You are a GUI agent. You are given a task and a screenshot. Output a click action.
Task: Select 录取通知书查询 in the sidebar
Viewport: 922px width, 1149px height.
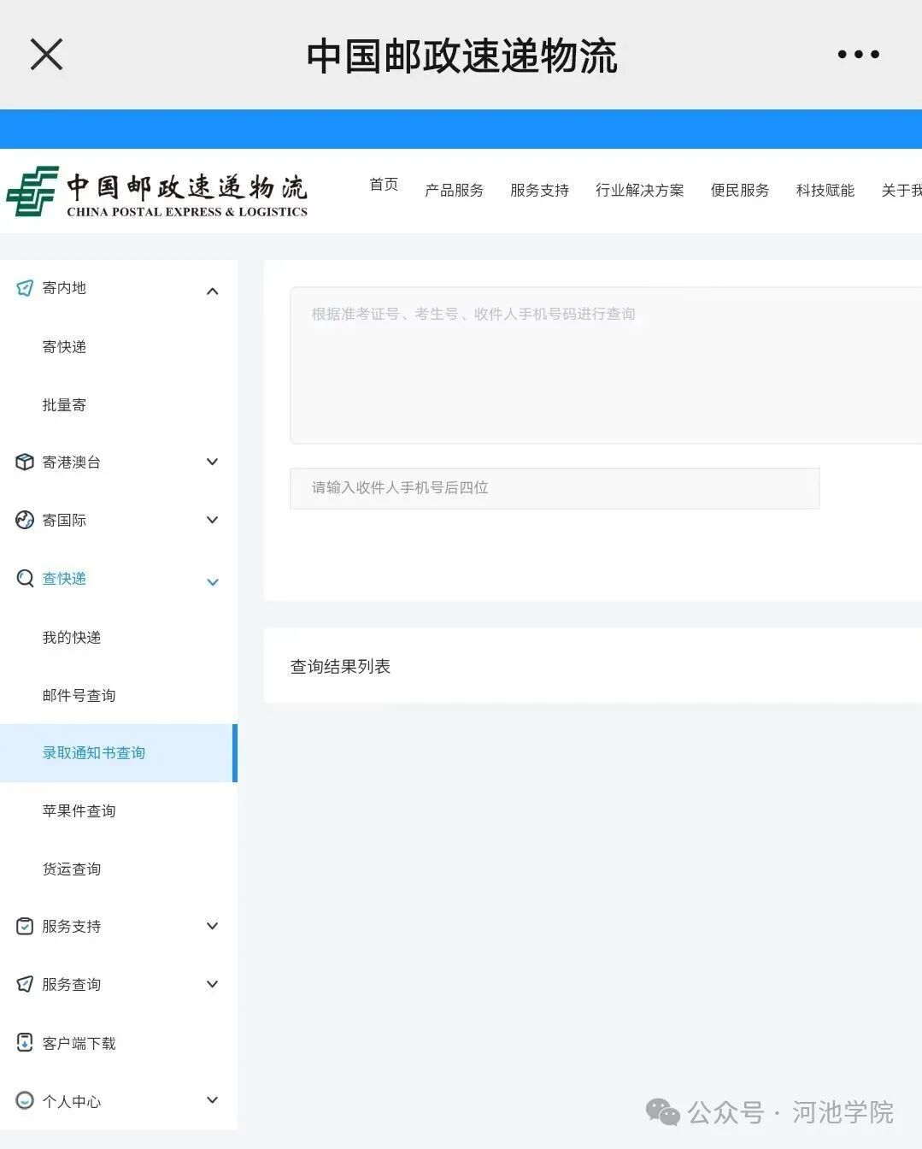(x=94, y=753)
